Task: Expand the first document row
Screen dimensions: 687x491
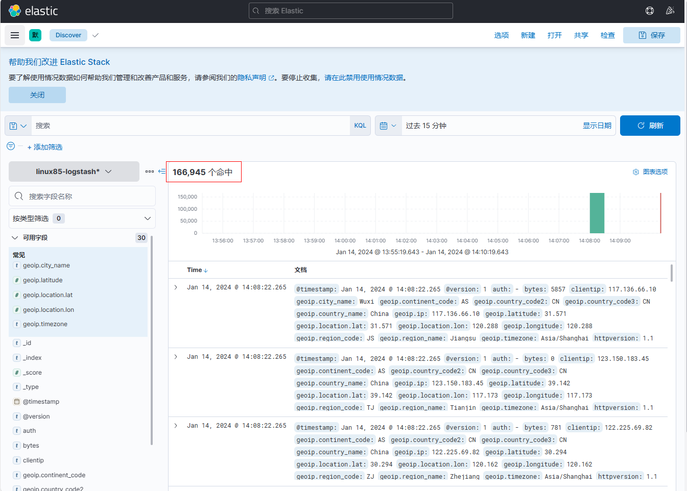Action: (x=176, y=287)
